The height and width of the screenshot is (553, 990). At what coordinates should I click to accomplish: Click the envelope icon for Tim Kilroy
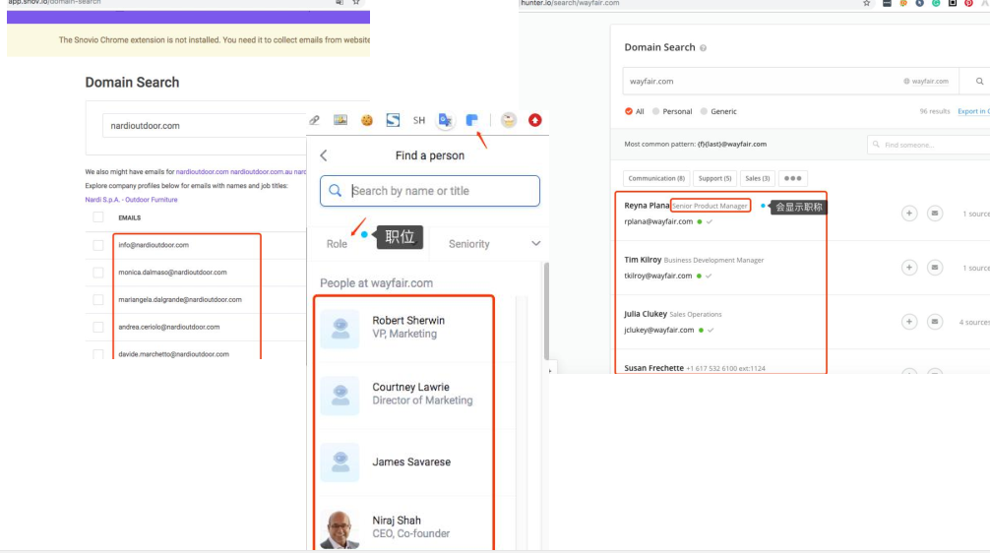pyautogui.click(x=935, y=268)
